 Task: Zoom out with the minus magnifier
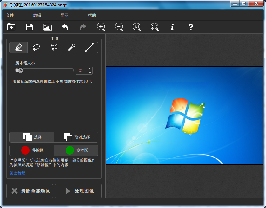pyautogui.click(x=119, y=27)
